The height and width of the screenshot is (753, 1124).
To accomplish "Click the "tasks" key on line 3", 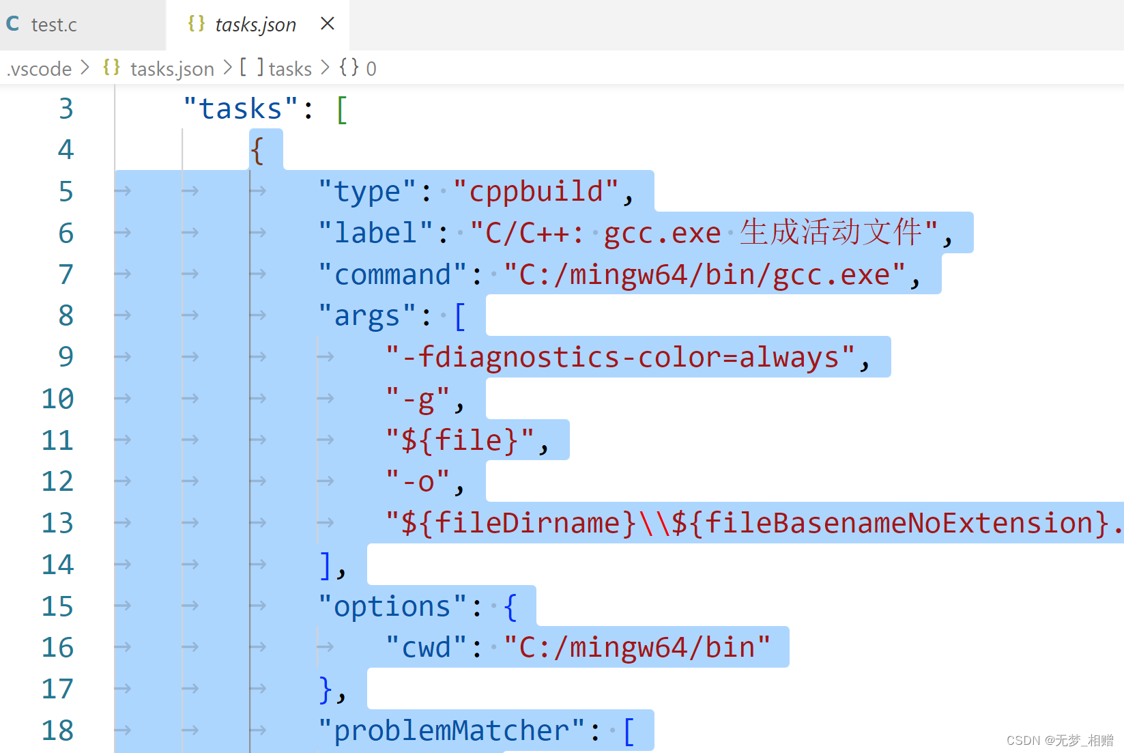I will (241, 109).
